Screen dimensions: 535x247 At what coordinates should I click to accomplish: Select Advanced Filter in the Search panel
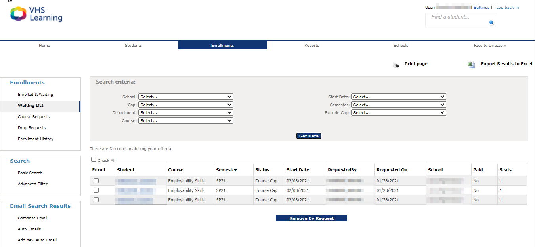coord(32,184)
